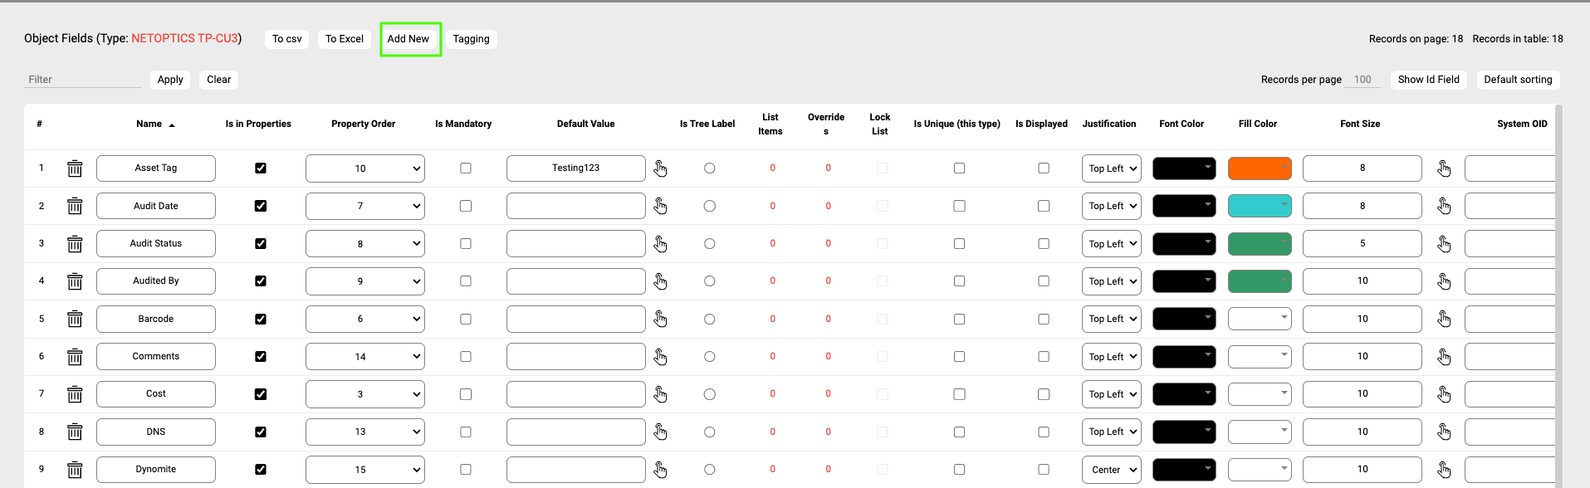
Task: Open orange Fill Color swatch for Asset Tag
Action: (1259, 168)
